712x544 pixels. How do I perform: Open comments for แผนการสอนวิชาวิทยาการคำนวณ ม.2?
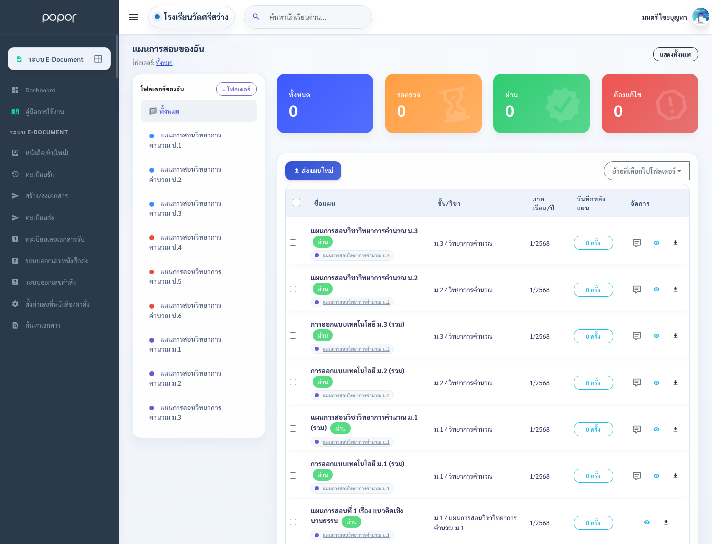637,289
